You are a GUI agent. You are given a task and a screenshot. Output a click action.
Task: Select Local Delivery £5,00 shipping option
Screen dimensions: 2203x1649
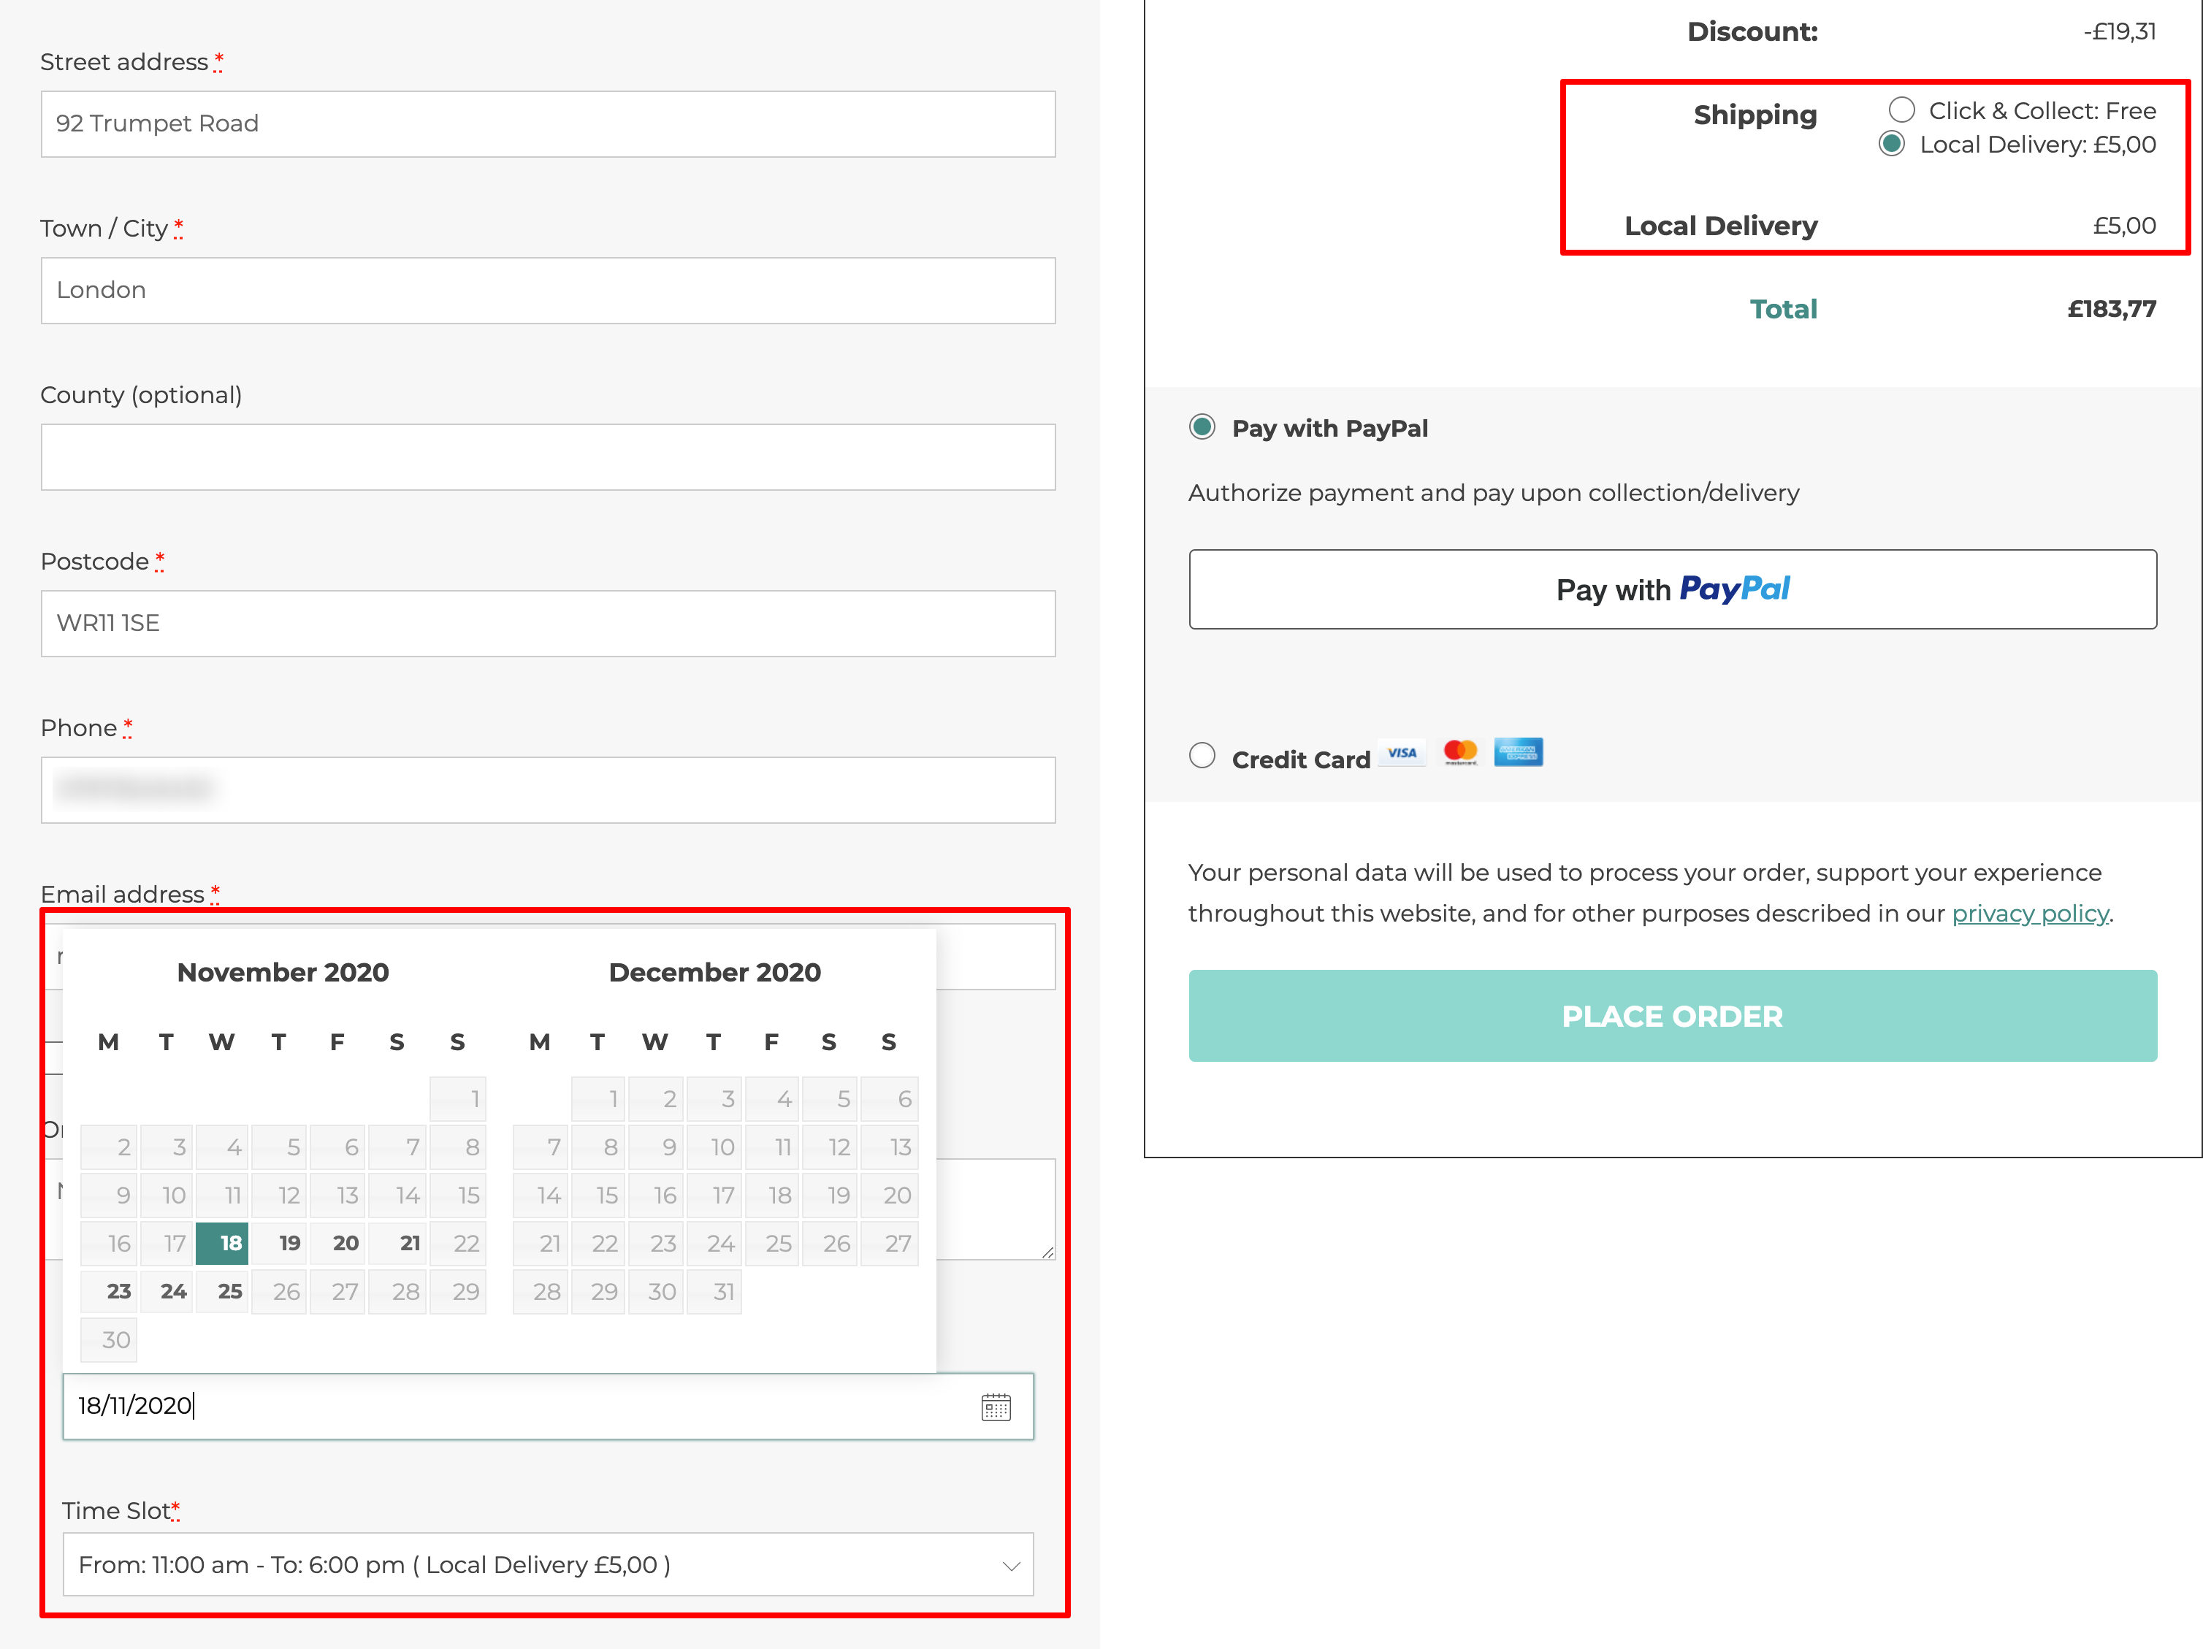[1891, 145]
